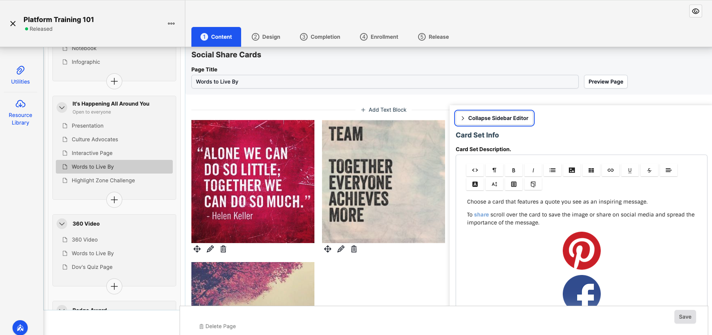Click the Pinterest logo in description

coord(581,251)
